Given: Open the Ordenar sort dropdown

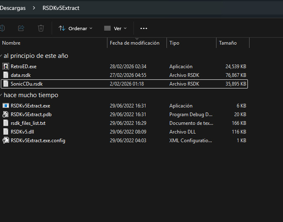Looking at the screenshot, I should (x=76, y=29).
